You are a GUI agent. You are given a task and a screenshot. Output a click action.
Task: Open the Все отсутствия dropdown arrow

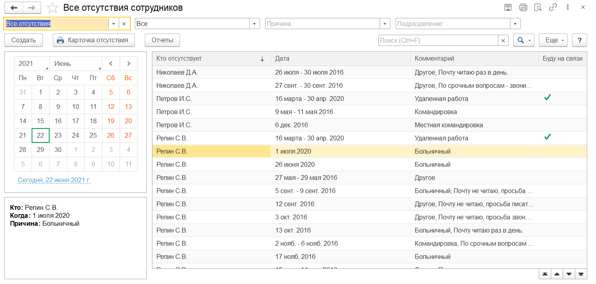pyautogui.click(x=114, y=24)
